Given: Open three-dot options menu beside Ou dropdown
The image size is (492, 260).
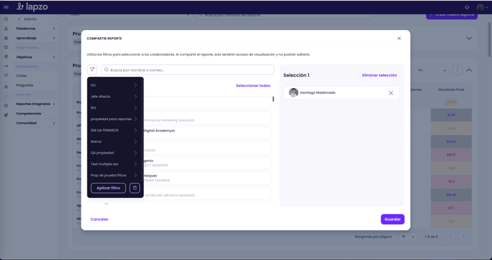Looking at the screenshot, I should [457, 70].
